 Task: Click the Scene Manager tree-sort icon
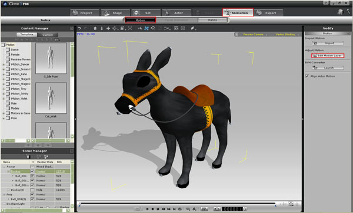point(46,157)
